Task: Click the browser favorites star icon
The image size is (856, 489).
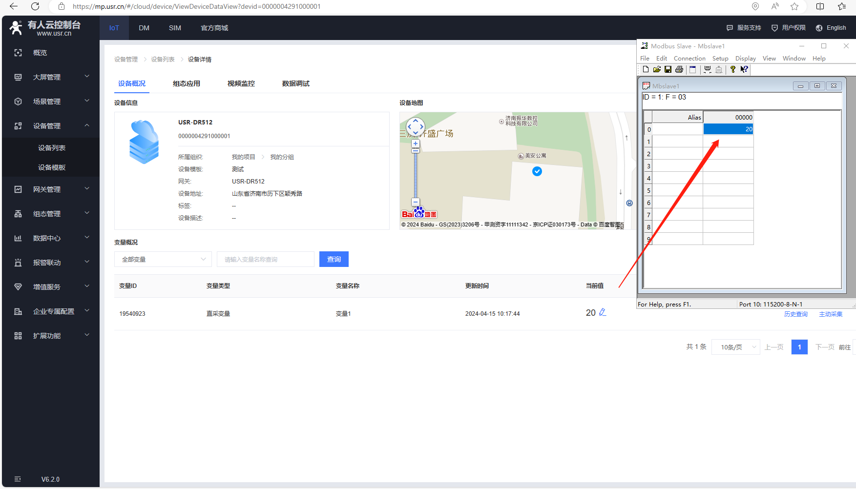Action: pyautogui.click(x=794, y=6)
